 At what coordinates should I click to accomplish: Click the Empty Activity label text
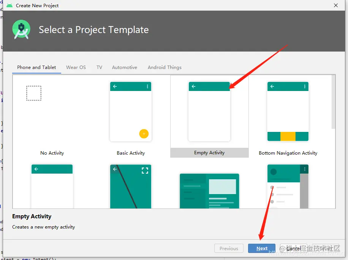(209, 153)
